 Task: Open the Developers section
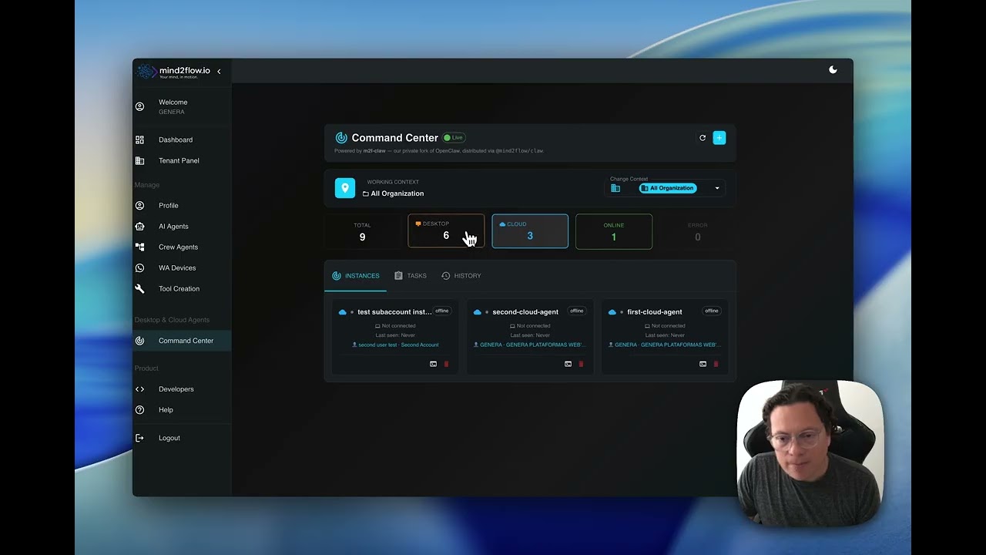182,389
